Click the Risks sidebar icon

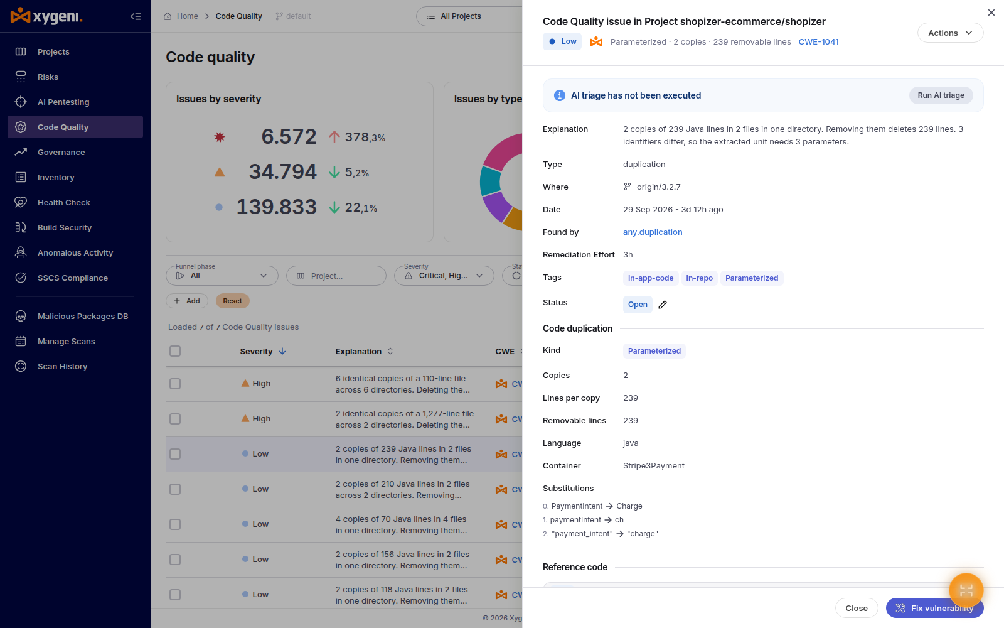tap(21, 77)
